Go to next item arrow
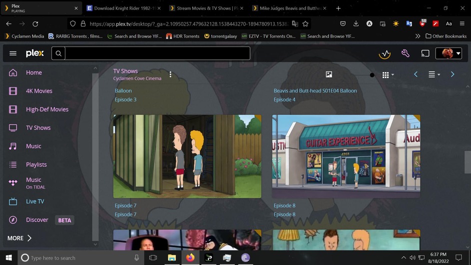 click(453, 74)
